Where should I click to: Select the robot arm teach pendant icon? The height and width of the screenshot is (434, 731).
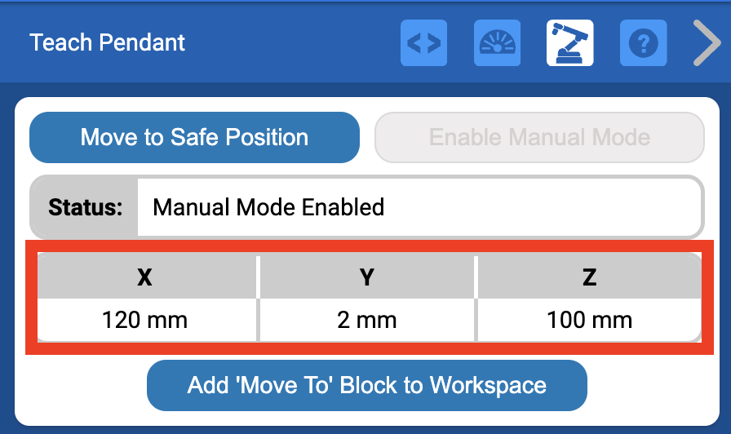tap(569, 43)
